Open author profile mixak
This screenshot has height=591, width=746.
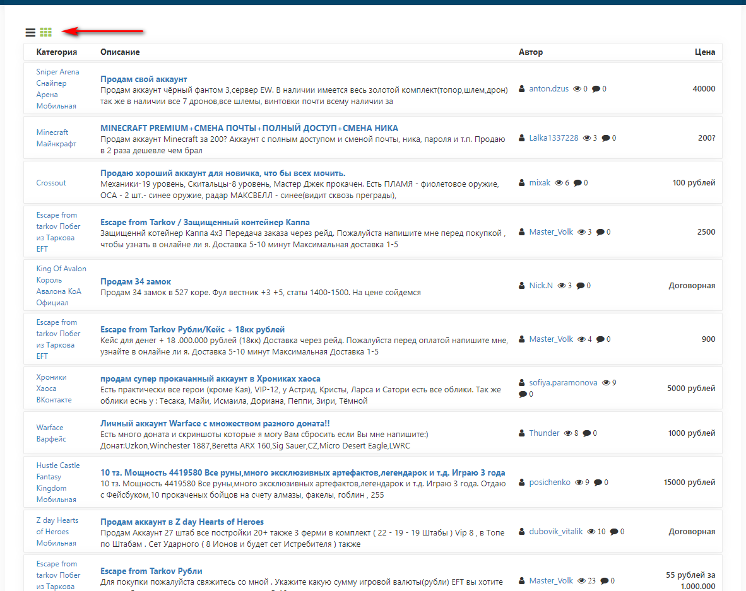pos(540,182)
